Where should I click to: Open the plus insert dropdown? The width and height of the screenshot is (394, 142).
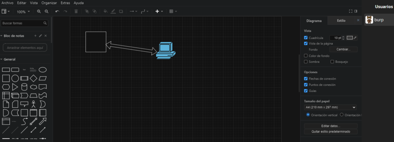[159, 11]
